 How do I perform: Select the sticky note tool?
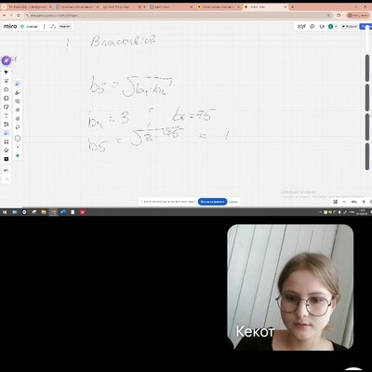(x=7, y=107)
